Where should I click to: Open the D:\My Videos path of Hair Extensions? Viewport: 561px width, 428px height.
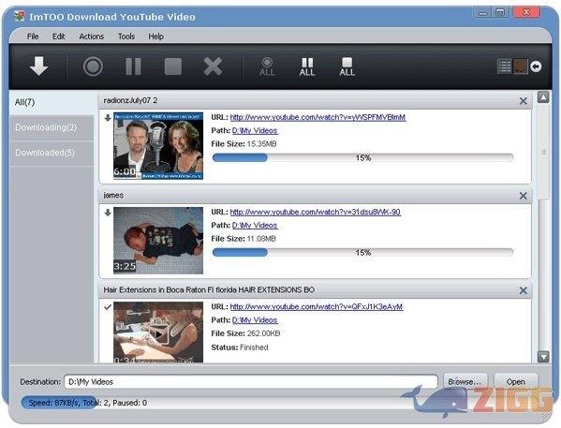[x=255, y=320]
